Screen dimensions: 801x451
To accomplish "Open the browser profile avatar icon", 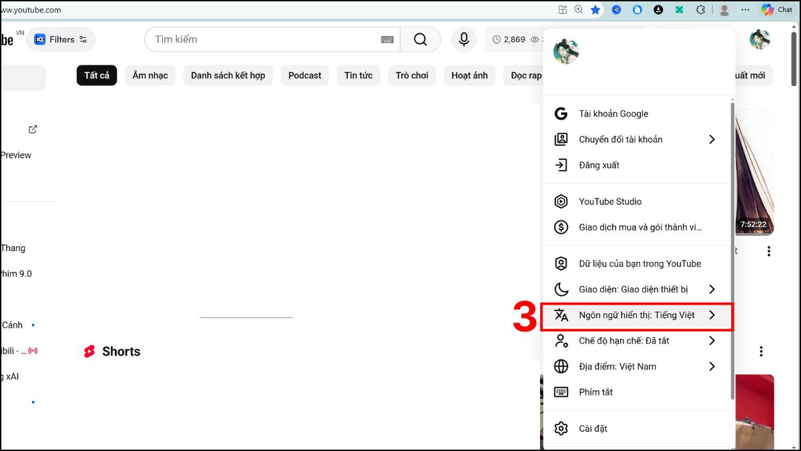I will click(x=724, y=10).
